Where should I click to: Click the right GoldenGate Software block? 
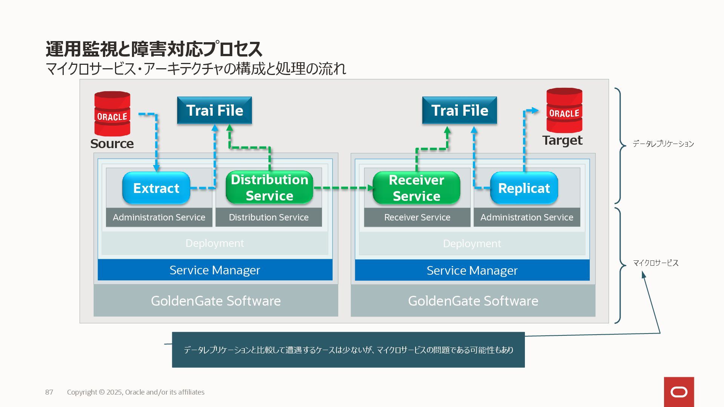(473, 301)
